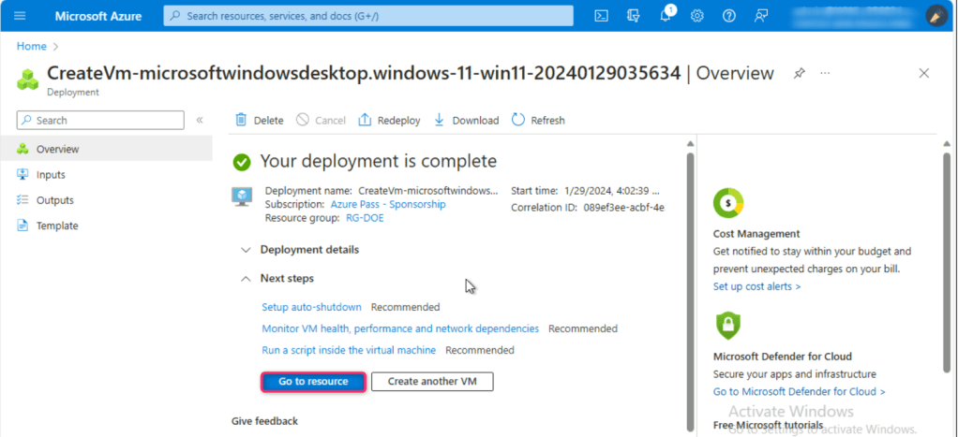Launch Cloud Shell from the top bar
The image size is (958, 437).
coord(602,16)
